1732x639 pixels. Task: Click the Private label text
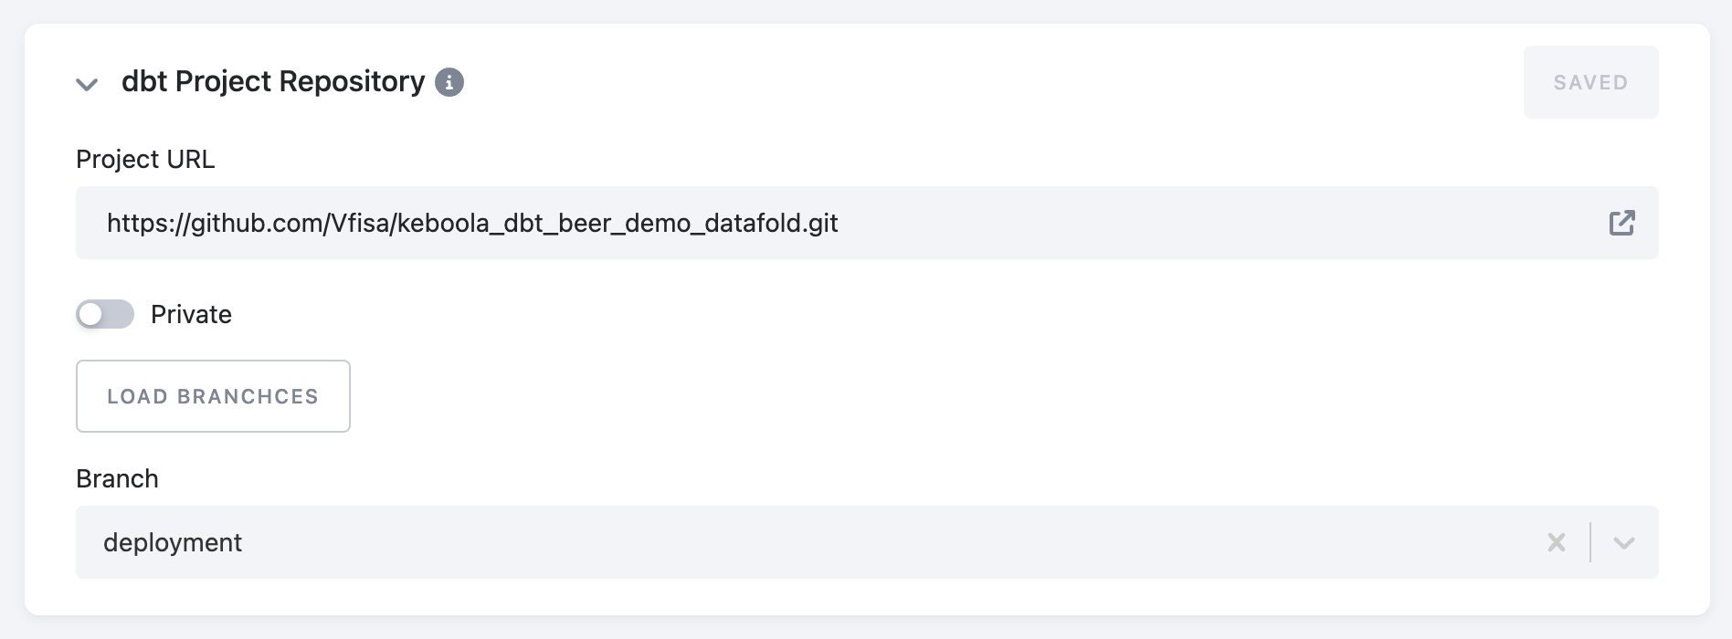191,314
